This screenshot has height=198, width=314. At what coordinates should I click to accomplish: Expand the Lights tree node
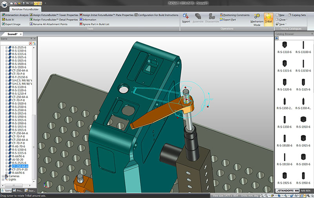[x=3, y=180]
